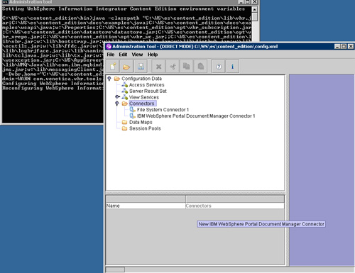This screenshot has width=355, height=273.
Task: Click the Connectors value field
Action: click(235, 206)
